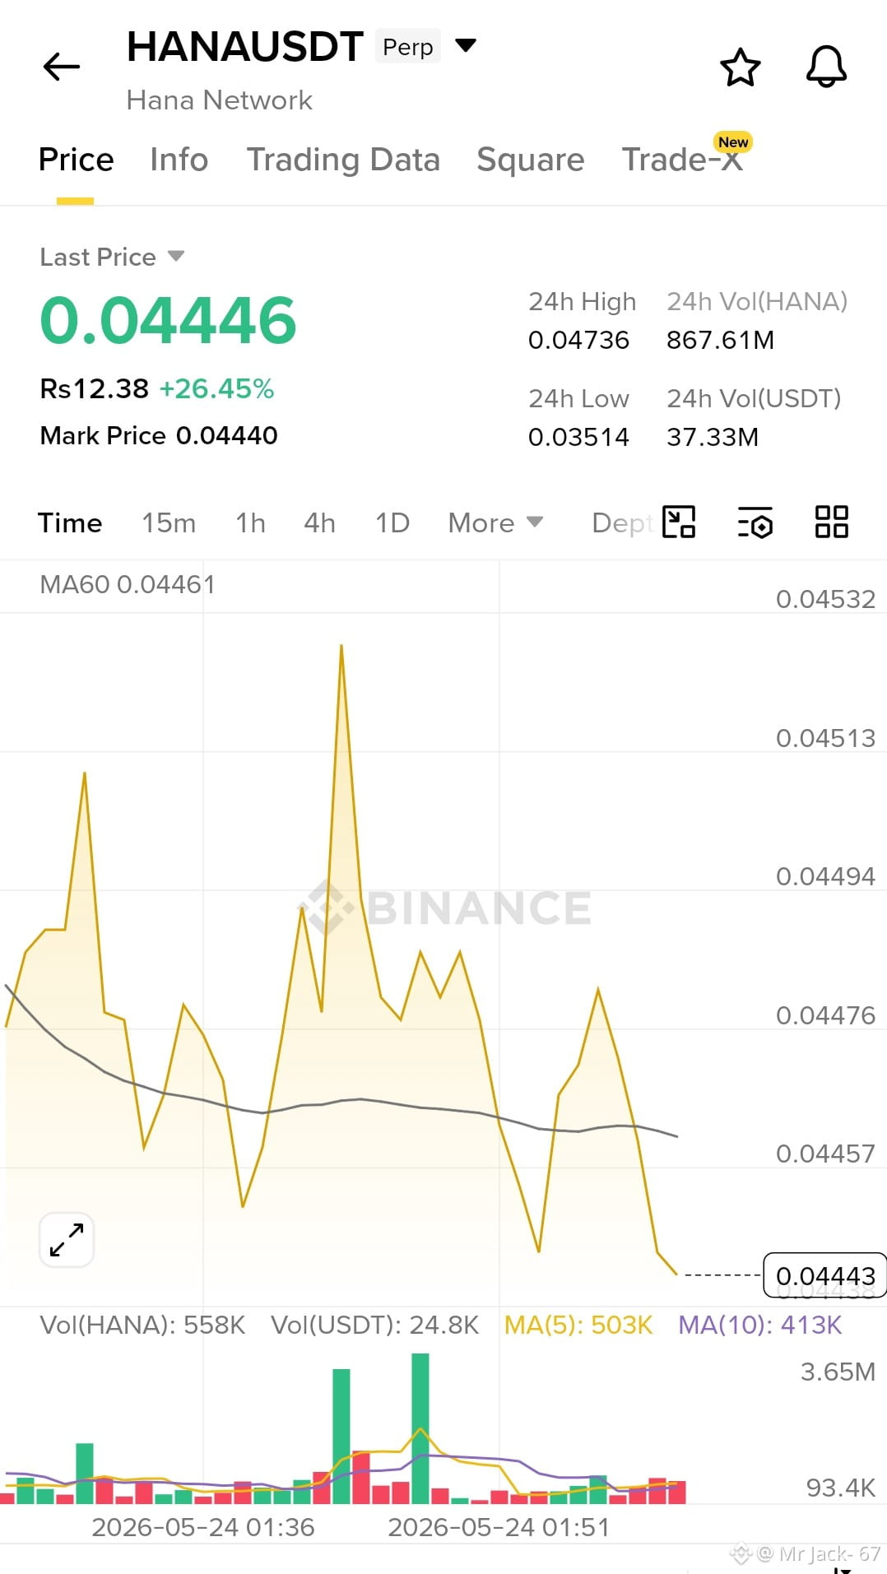
Task: Tap the 0.04532 price axis label
Action: coord(825,599)
